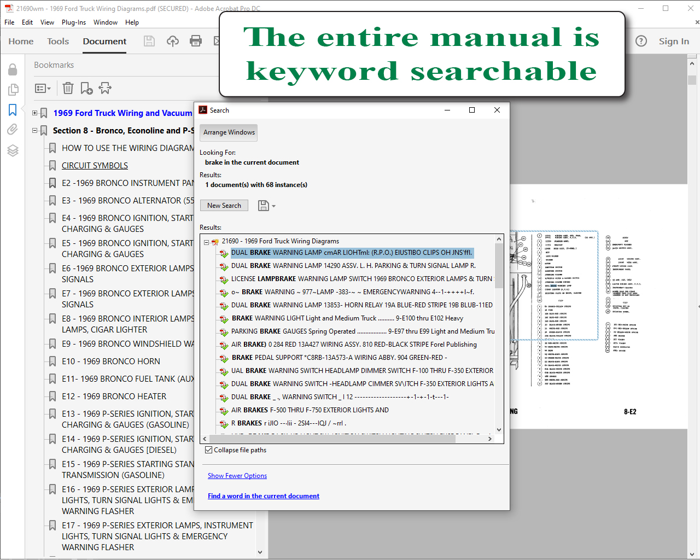Click the Help question mark icon

(641, 41)
